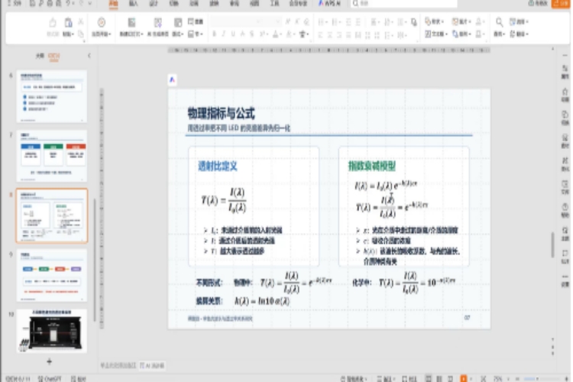Toggle Italic formatting in the ribbon
The height and width of the screenshot is (382, 573).
pyautogui.click(x=224, y=34)
